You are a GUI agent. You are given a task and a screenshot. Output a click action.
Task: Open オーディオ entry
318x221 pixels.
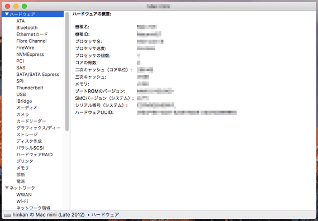(x=27, y=108)
